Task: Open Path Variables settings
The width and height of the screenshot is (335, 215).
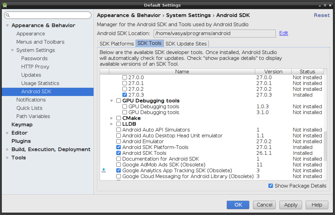Action: coord(33,116)
